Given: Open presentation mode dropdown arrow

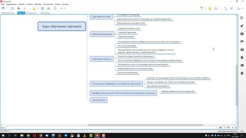Looking at the screenshot, I should (x=206, y=8).
